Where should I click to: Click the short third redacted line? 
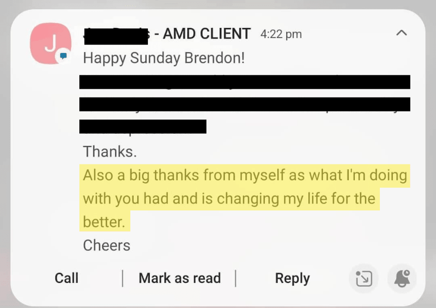[x=143, y=126]
